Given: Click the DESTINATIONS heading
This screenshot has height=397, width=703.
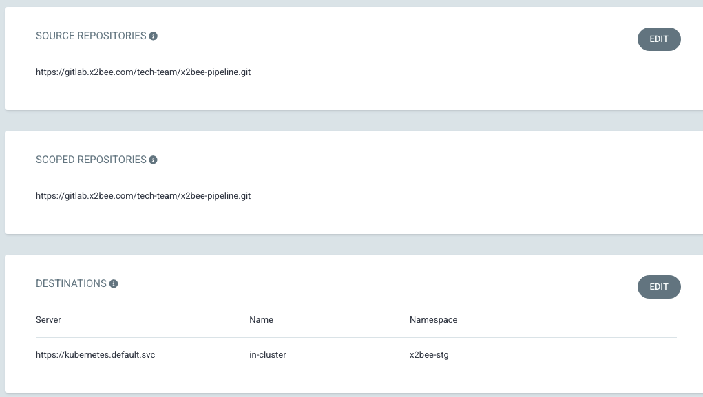Looking at the screenshot, I should (x=72, y=283).
